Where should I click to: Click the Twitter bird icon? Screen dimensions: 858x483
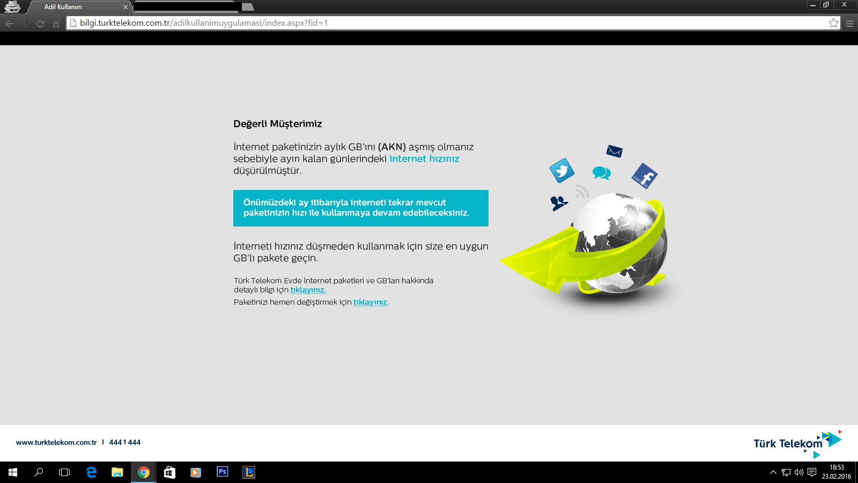[x=562, y=171]
